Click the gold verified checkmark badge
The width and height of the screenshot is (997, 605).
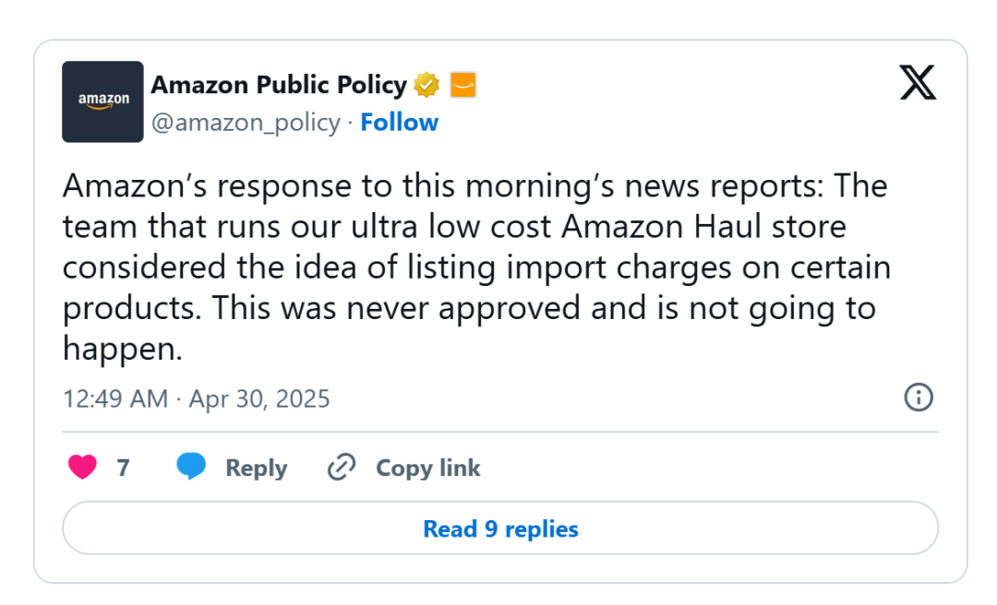426,85
